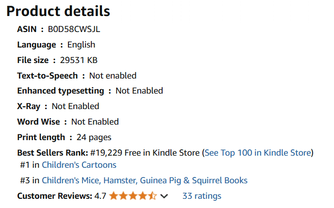The height and width of the screenshot is (208, 334).
Task: Click the 4.7 rating number
Action: tap(100, 196)
